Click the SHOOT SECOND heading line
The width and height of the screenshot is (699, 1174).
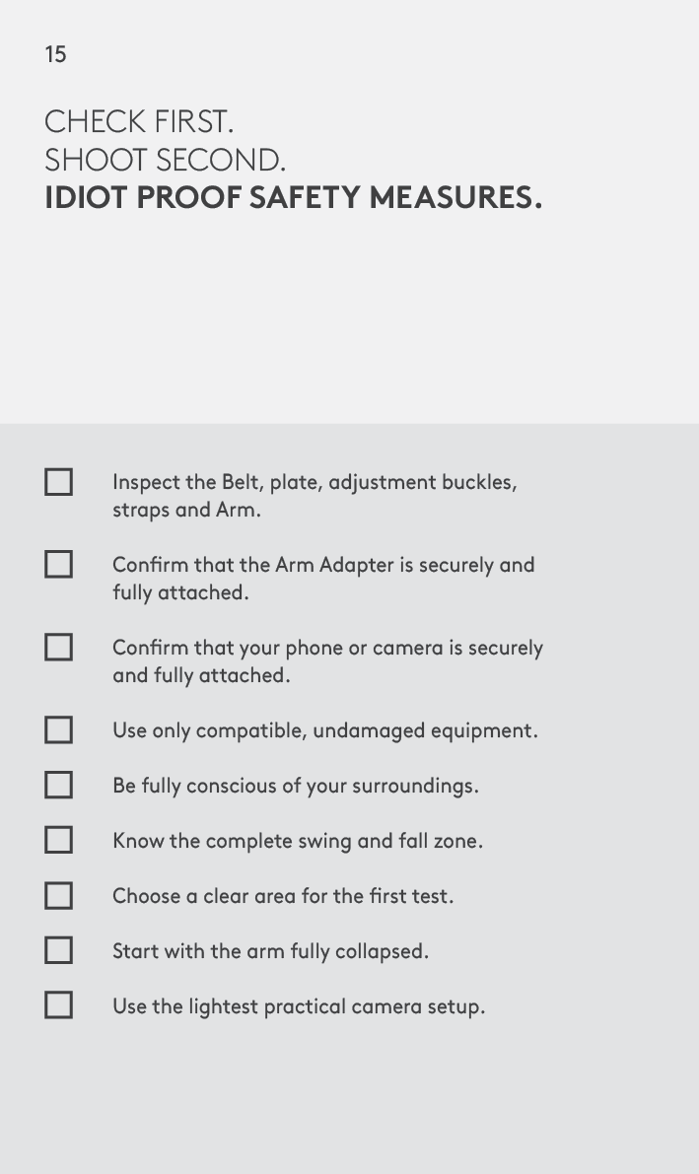click(165, 161)
